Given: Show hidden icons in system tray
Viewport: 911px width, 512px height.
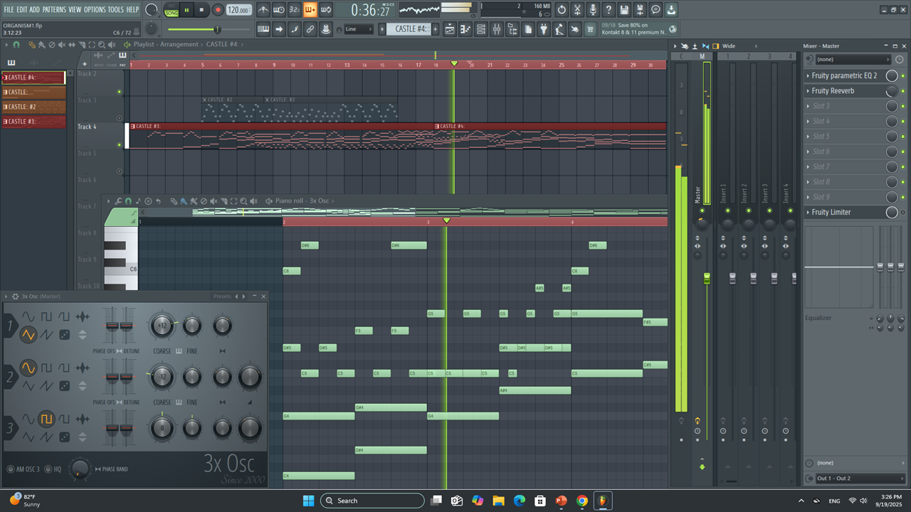Looking at the screenshot, I should point(801,501).
